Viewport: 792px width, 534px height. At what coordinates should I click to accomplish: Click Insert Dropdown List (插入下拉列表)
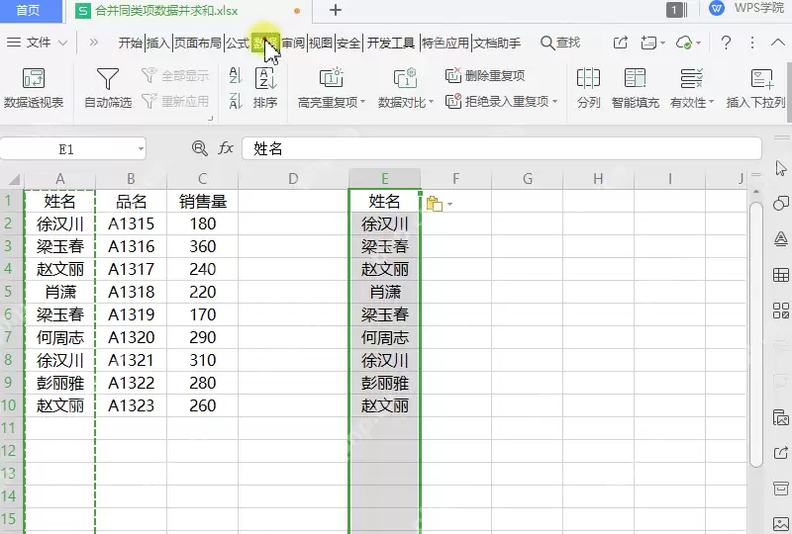click(755, 88)
